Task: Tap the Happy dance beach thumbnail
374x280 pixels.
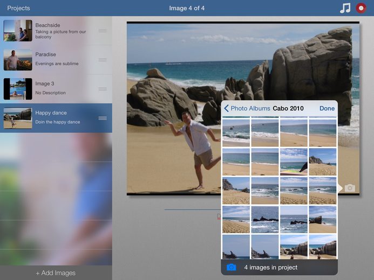Action: click(x=18, y=118)
